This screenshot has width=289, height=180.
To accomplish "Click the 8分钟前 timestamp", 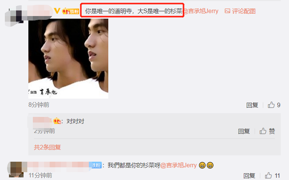I will click(39, 105).
